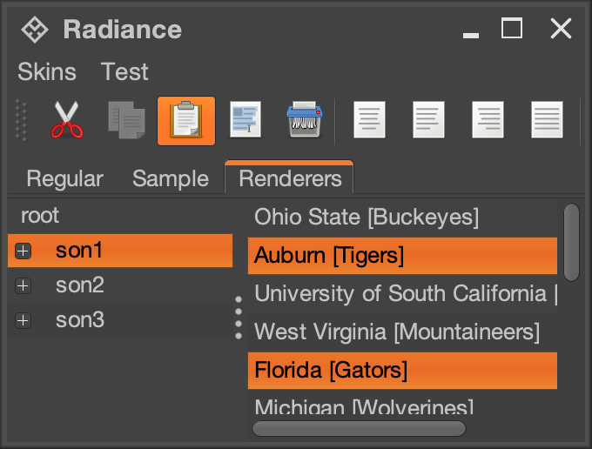The width and height of the screenshot is (592, 449).
Task: Minimize the Radiance window
Action: 471,36
